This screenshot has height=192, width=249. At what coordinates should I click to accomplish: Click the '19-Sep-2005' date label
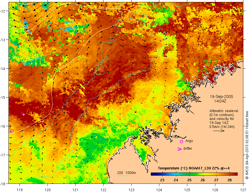coord(221,97)
